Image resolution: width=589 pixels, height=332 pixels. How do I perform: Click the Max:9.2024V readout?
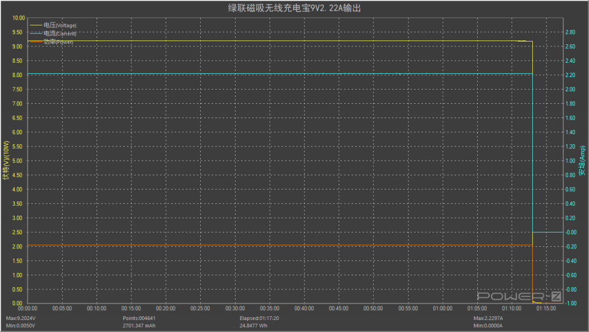click(21, 318)
